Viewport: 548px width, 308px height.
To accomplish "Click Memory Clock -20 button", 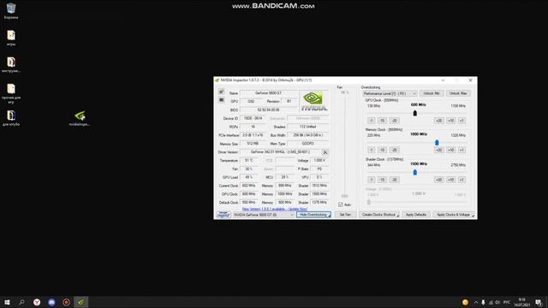I will [x=395, y=150].
